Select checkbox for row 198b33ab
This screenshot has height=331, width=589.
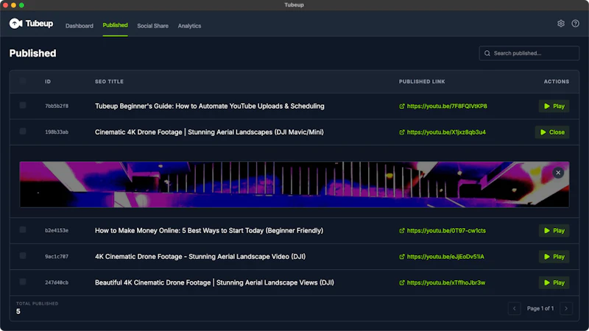tap(23, 132)
